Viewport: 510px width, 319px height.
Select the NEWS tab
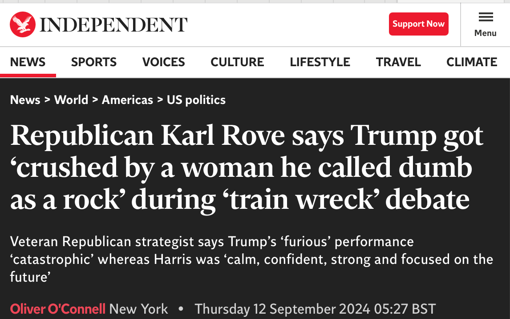(x=28, y=62)
